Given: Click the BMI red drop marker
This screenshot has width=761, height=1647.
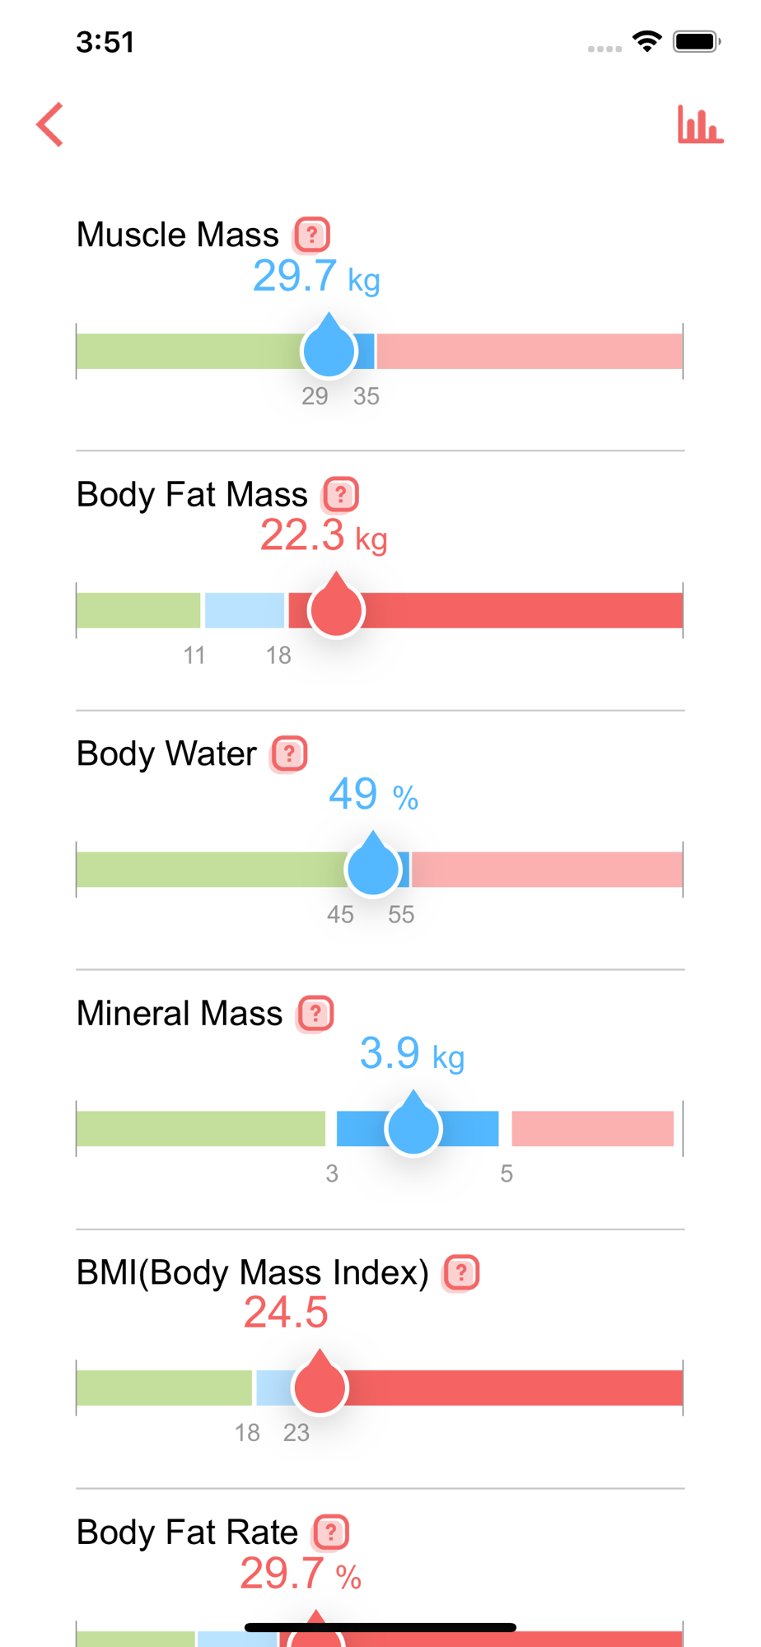Looking at the screenshot, I should pos(320,1387).
